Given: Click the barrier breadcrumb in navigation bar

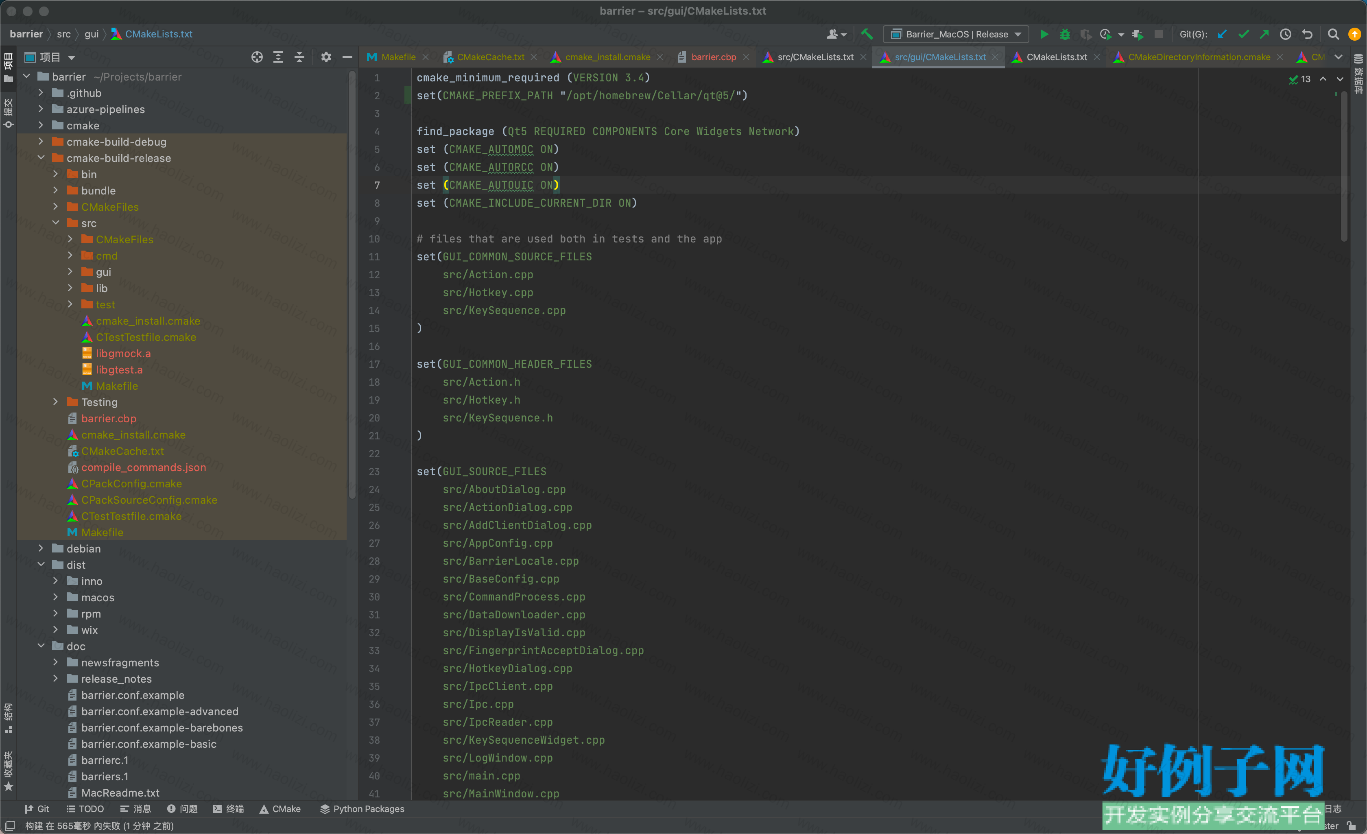Looking at the screenshot, I should [x=26, y=34].
